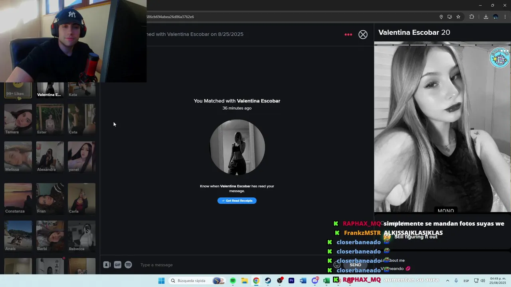Close the Valentina Escobar chat view
The image size is (511, 287).
click(363, 35)
